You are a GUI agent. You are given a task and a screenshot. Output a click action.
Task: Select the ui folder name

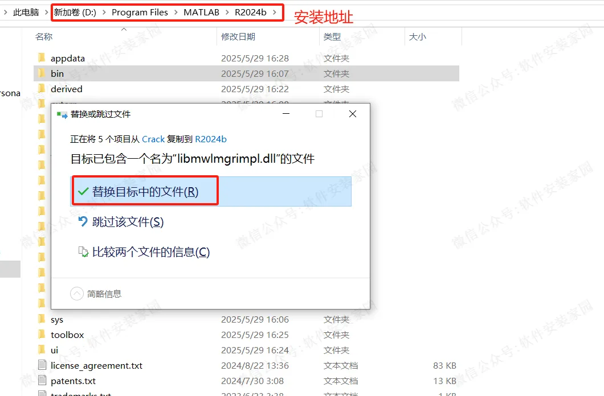pyautogui.click(x=54, y=350)
